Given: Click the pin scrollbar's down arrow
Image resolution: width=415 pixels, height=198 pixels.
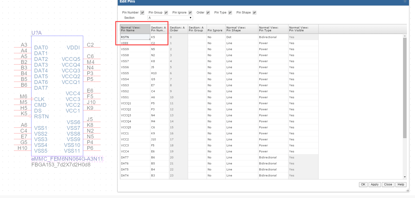Looking at the screenshot, I should click(405, 177).
